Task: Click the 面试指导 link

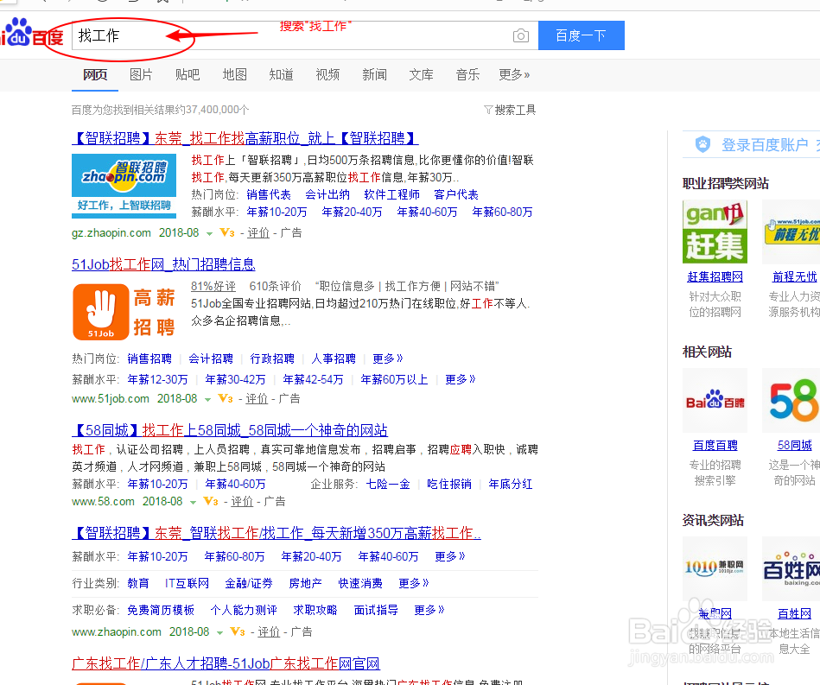Action: (376, 610)
